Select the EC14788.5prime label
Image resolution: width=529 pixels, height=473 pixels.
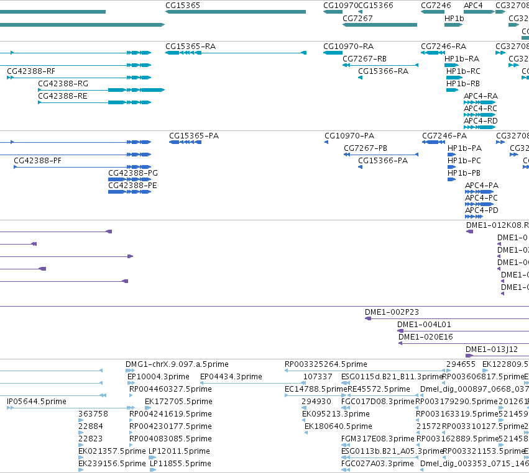[316, 389]
